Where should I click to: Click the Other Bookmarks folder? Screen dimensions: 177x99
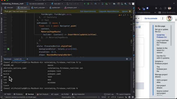pyautogui.click(x=167, y=12)
